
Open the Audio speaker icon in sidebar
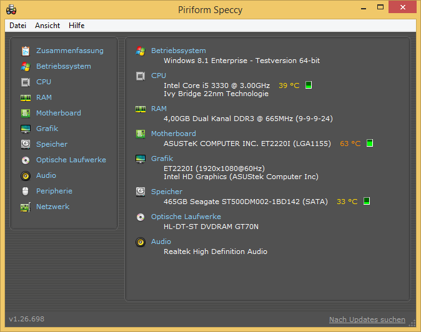pos(26,176)
